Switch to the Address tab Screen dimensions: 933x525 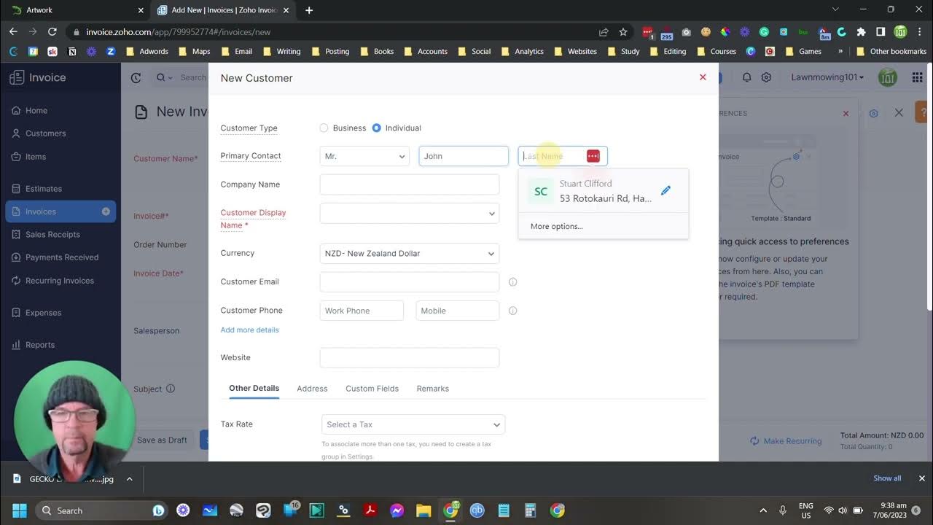point(312,389)
